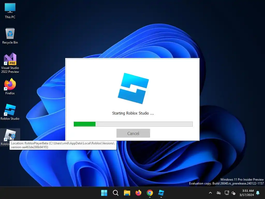Screen dimensions: 265x199
Task: Open Firefox from the taskbar
Action: tap(138, 193)
